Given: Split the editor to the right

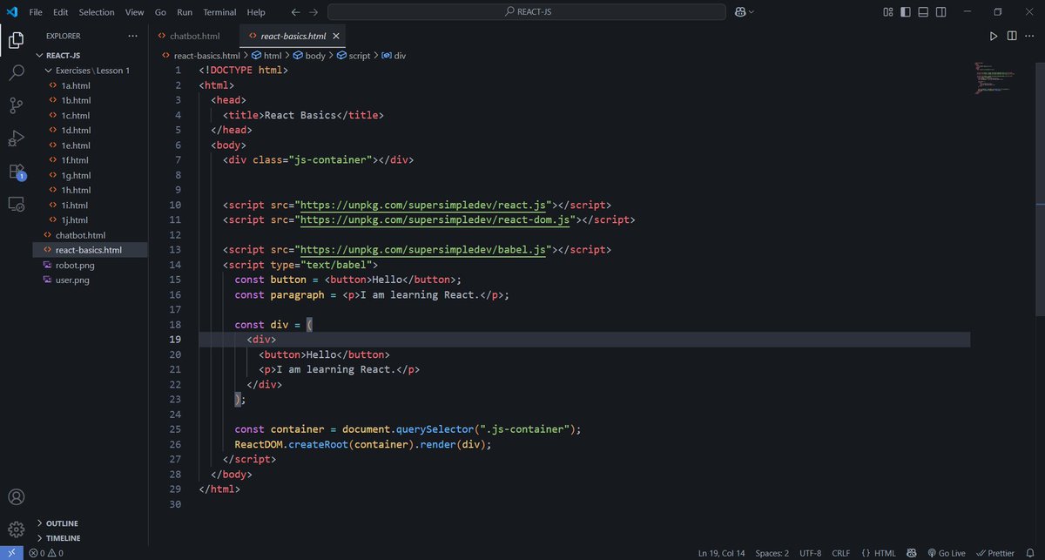Looking at the screenshot, I should 1012,36.
